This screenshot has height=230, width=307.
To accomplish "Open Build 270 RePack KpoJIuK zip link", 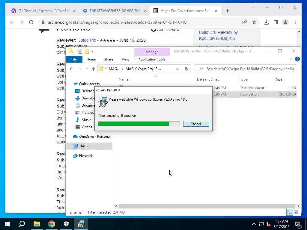I will [218, 35].
